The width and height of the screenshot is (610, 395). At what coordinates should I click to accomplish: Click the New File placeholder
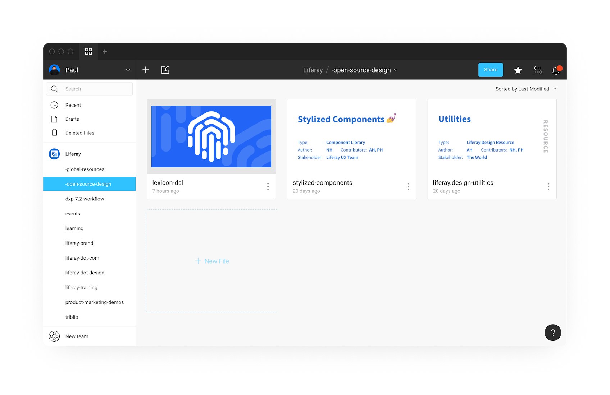click(211, 261)
